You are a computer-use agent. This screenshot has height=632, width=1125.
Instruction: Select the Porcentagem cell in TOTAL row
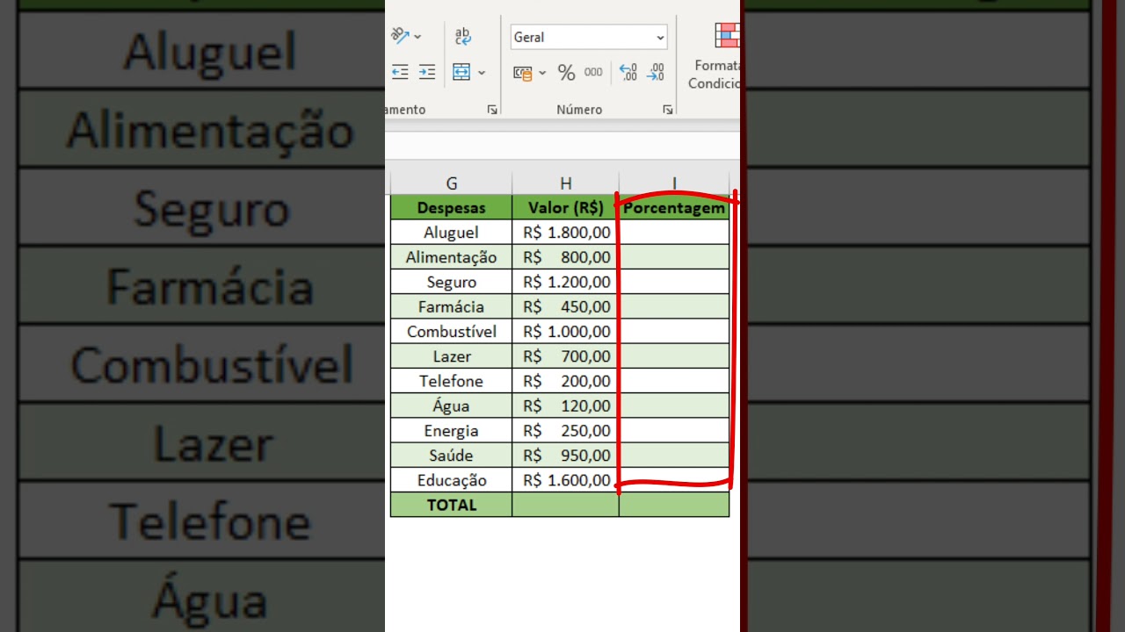(674, 505)
